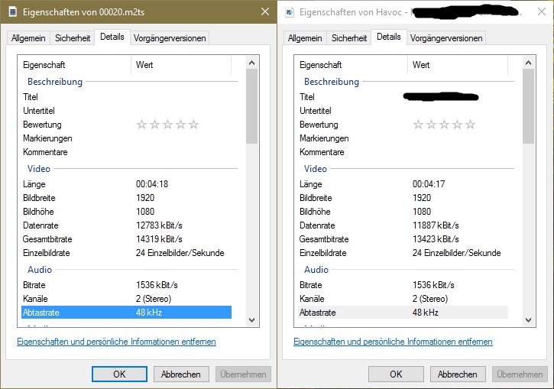Click OK in the 00020.m2ts window

coord(119,374)
